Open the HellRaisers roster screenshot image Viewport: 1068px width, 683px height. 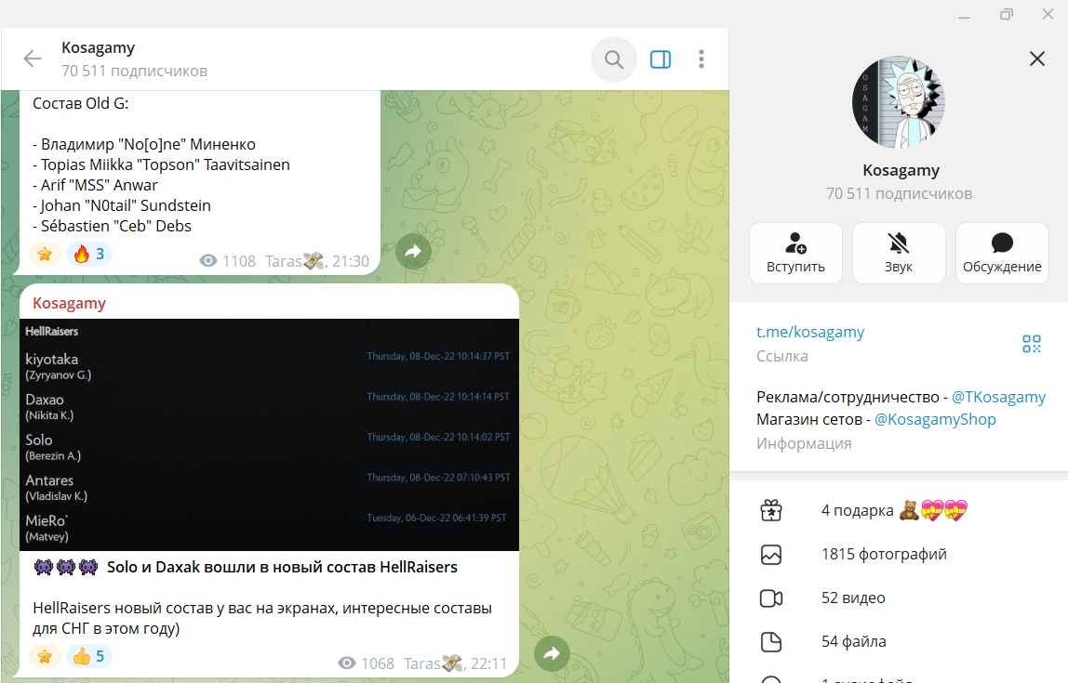pyautogui.click(x=269, y=435)
